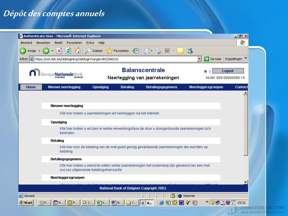The width and height of the screenshot is (288, 216).
Task: Launch Excel from quick launch bar
Action: coord(168,203)
